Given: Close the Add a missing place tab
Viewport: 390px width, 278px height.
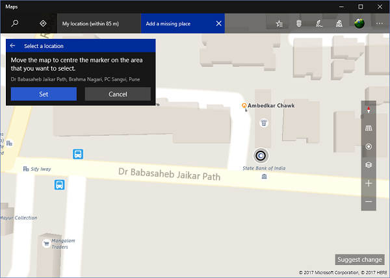Looking at the screenshot, I should coord(219,23).
